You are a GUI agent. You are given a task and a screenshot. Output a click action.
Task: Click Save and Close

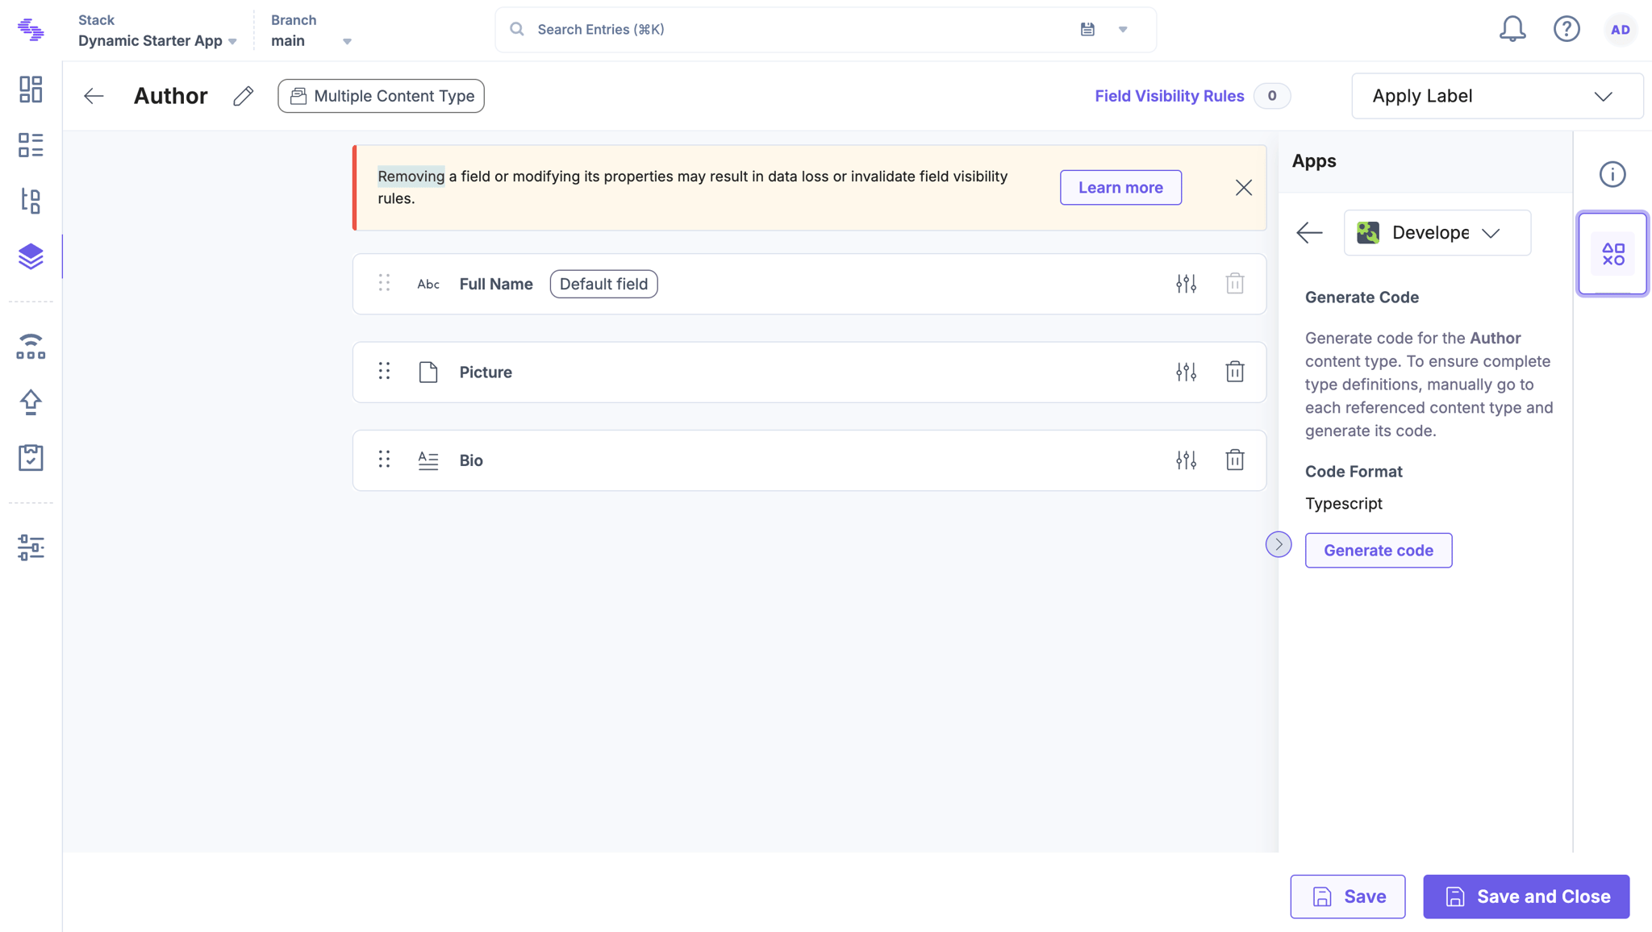click(1526, 897)
